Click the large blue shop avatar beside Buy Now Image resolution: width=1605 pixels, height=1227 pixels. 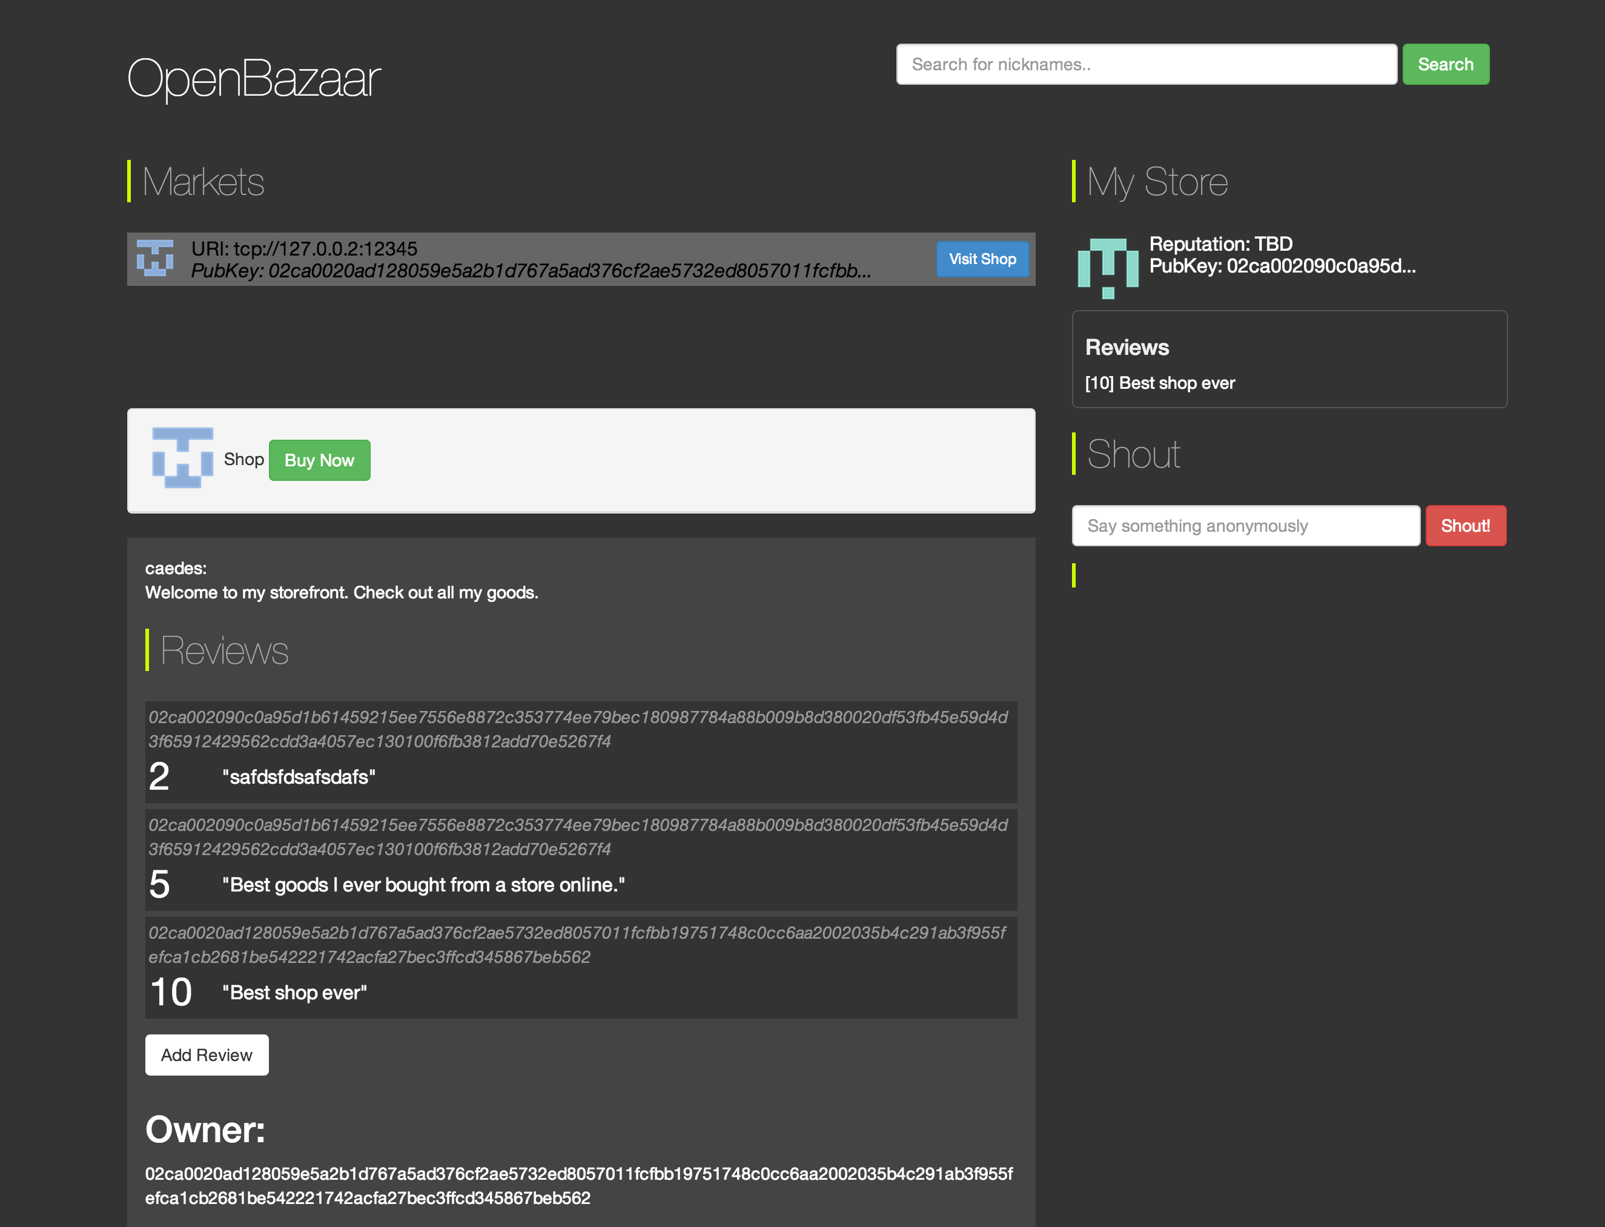pyautogui.click(x=182, y=458)
